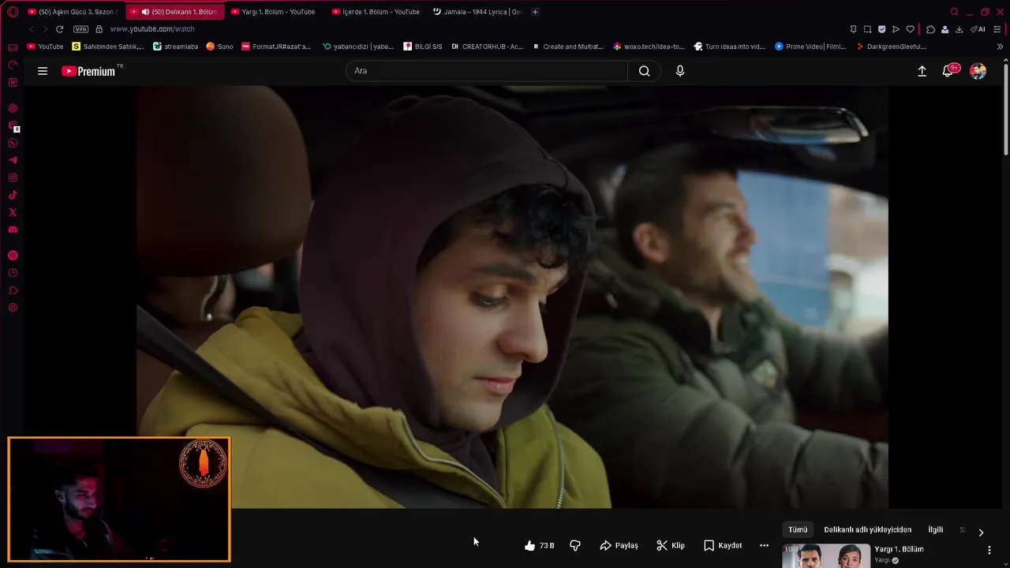The width and height of the screenshot is (1010, 568).
Task: Open the YouTube hamburger guide menu
Action: [x=43, y=71]
